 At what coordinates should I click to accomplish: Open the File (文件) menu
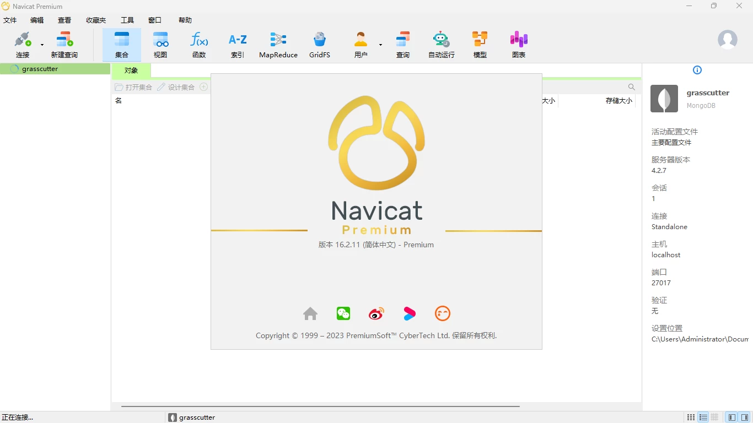click(10, 20)
